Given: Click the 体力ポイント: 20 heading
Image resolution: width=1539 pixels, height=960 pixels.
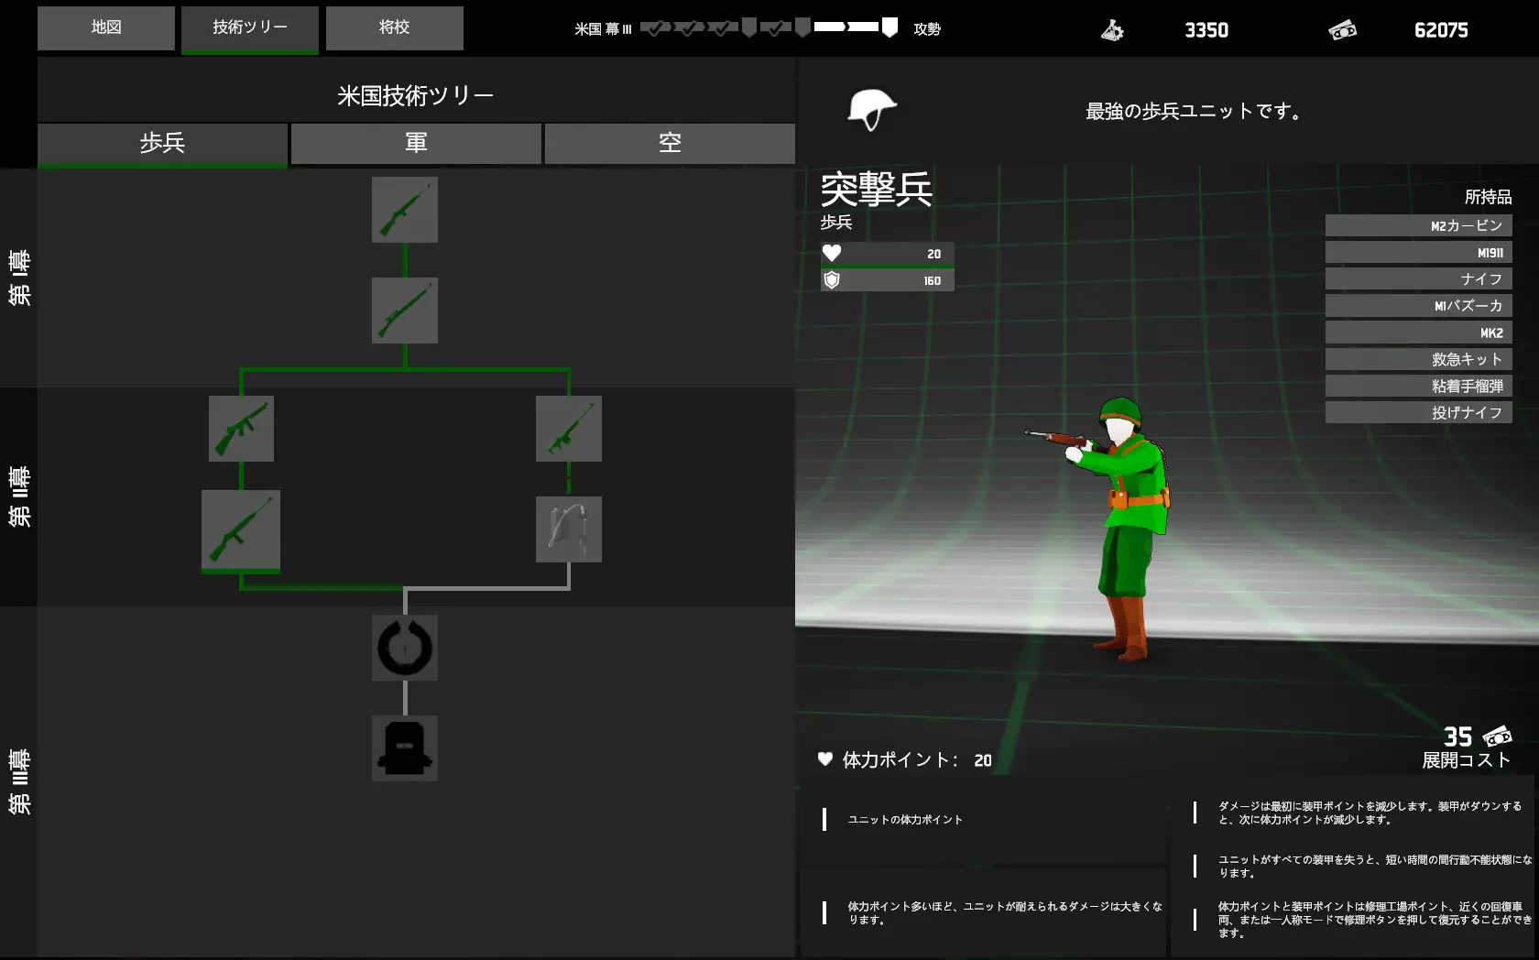Looking at the screenshot, I should [905, 759].
